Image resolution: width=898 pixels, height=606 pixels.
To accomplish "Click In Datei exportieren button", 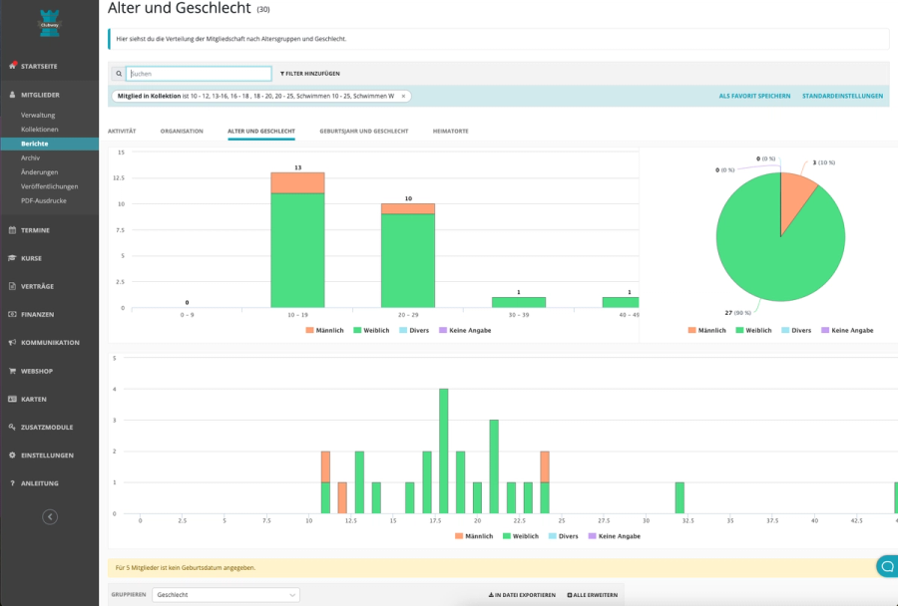I will pyautogui.click(x=522, y=595).
